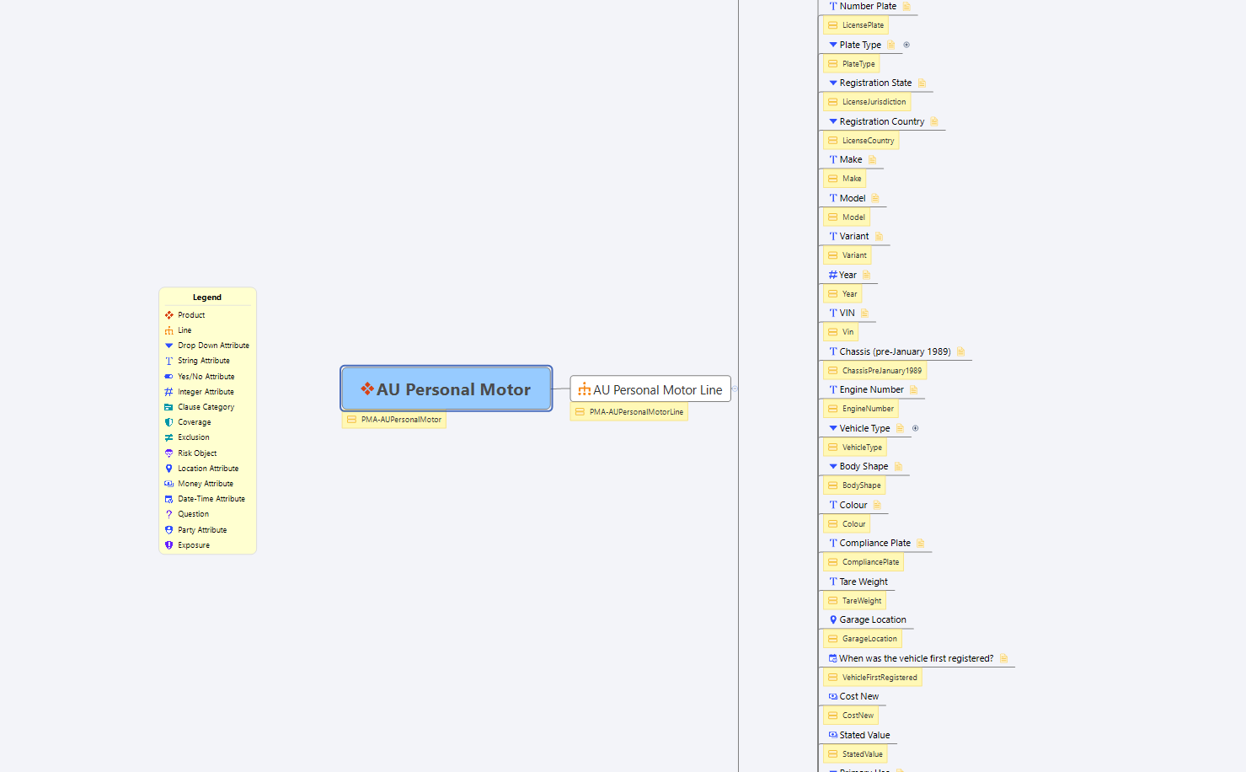
Task: Click the hash icon next to Year
Action: click(832, 276)
